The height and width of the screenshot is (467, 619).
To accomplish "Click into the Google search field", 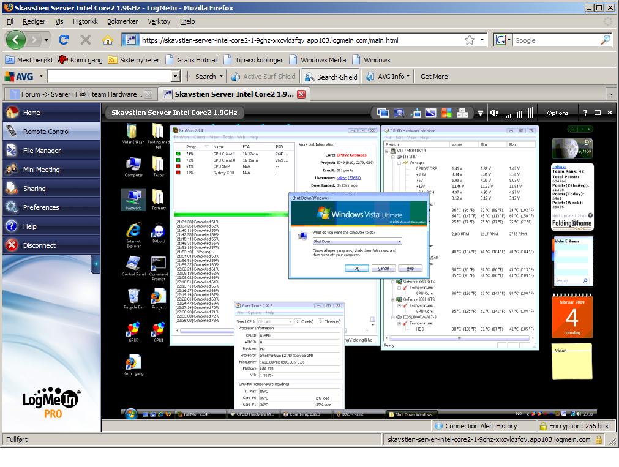I will [556, 40].
